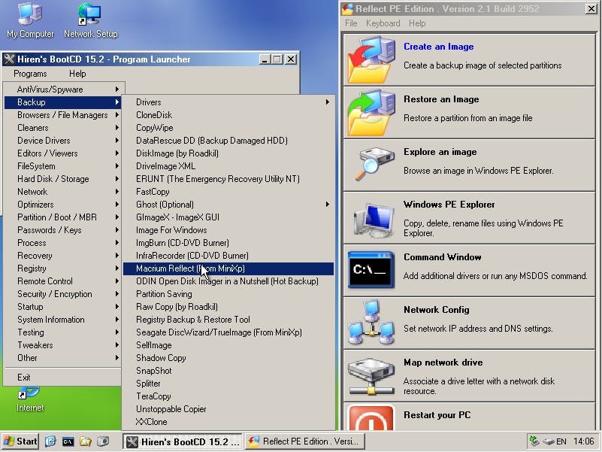Expand the Hard Disk / Storage submenu
602x452 pixels.
(64, 179)
